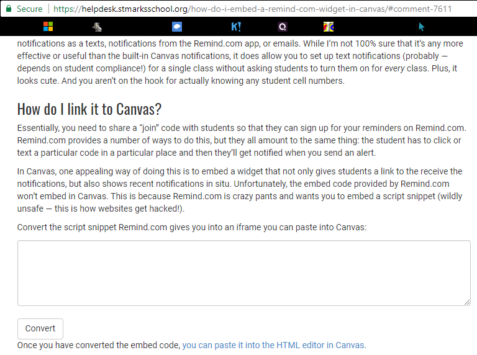Click the text Once you have converted the embed code
The image size is (477, 355).
coord(99,345)
